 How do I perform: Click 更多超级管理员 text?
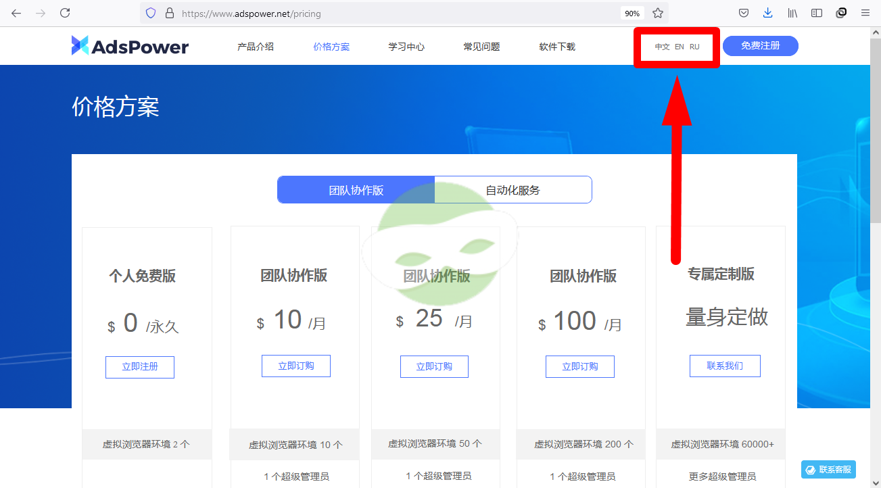point(722,477)
